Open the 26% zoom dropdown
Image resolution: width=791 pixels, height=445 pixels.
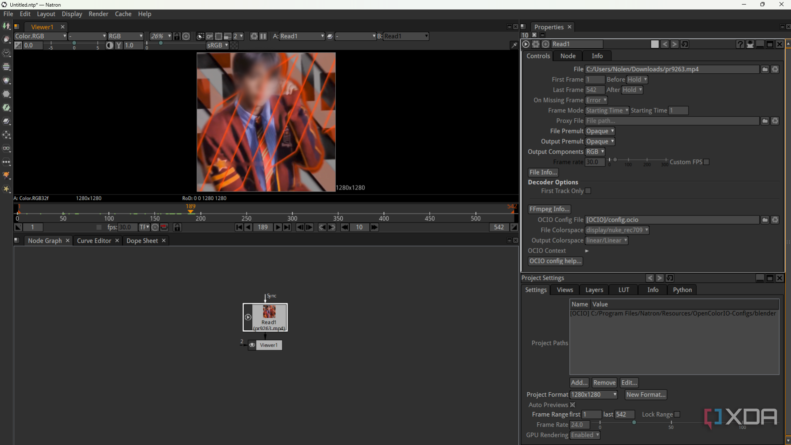(160, 36)
